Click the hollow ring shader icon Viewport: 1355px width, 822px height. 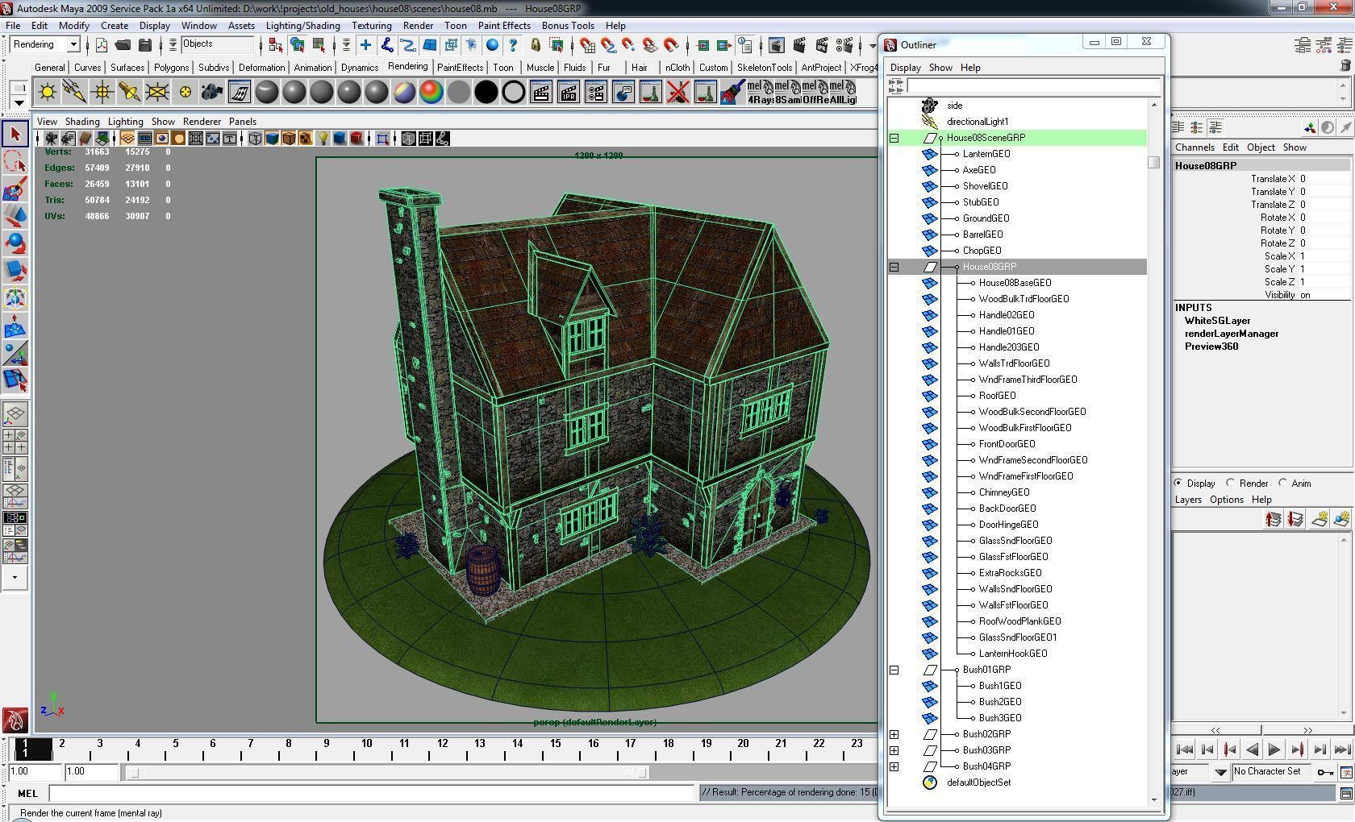[x=514, y=93]
